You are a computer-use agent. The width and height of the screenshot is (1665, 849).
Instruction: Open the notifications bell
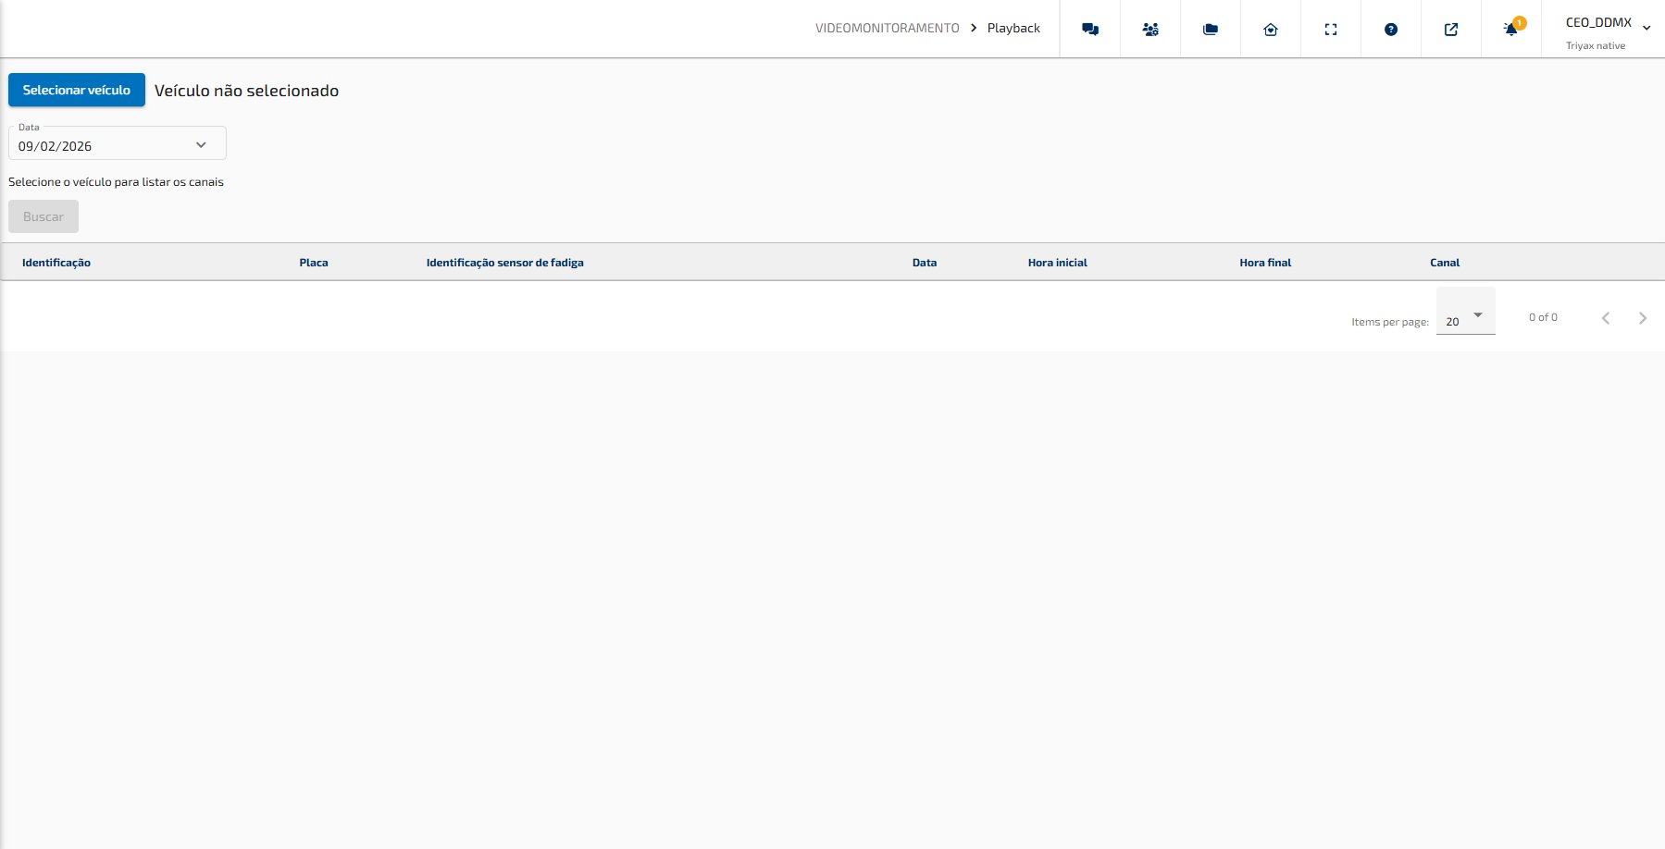[x=1511, y=29]
